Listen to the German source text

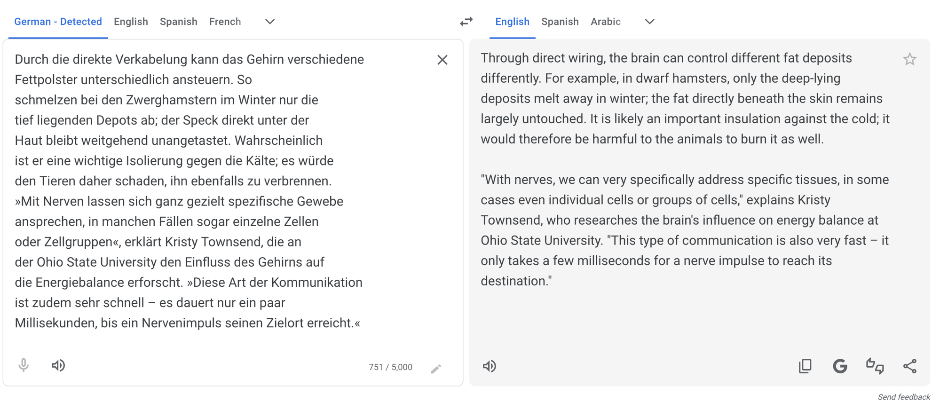[x=58, y=365]
